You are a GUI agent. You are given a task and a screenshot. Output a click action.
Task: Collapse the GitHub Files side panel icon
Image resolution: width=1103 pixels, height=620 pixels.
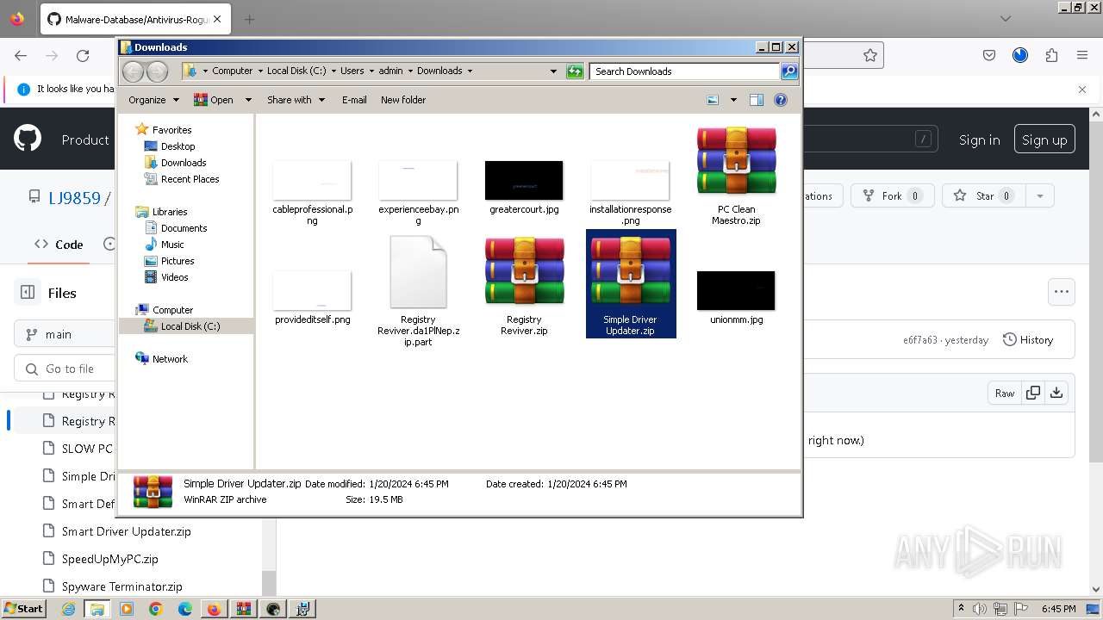(x=28, y=293)
